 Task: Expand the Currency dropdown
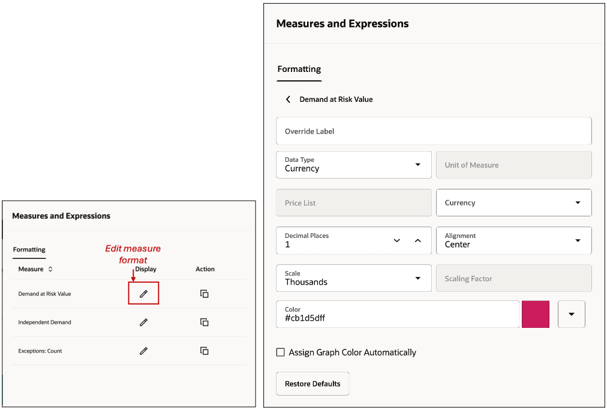(x=578, y=203)
